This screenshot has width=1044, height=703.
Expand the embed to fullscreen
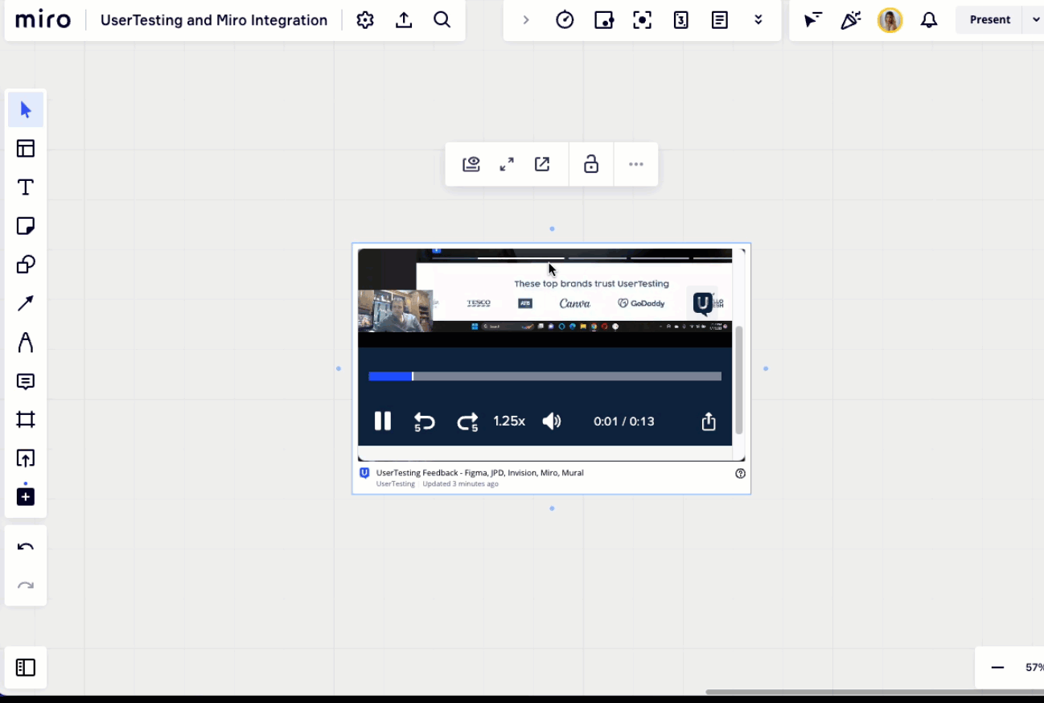507,164
